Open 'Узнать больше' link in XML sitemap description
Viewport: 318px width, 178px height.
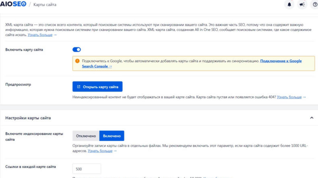[x=40, y=35]
